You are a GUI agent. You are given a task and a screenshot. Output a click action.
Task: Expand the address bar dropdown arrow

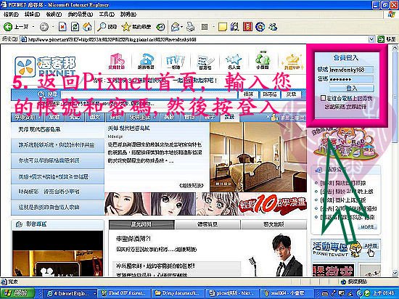371,39
